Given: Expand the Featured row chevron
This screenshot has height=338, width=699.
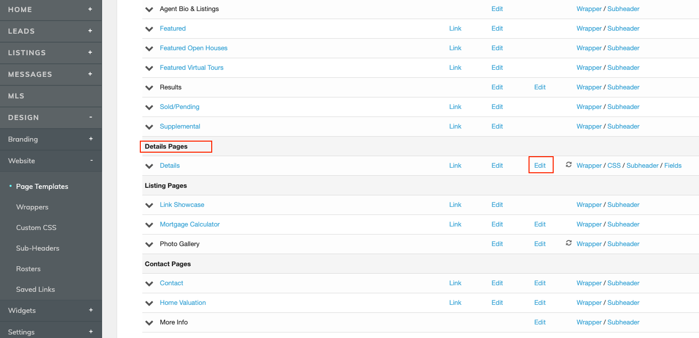Looking at the screenshot, I should click(x=149, y=29).
